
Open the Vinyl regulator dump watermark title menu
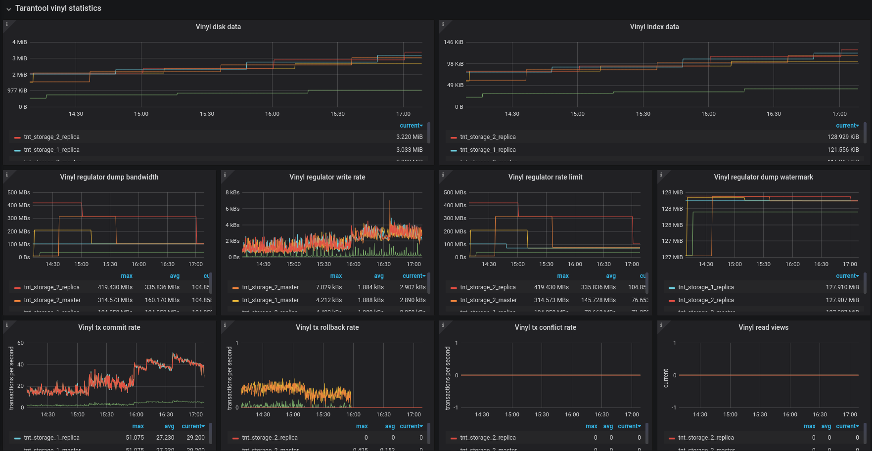(x=763, y=177)
